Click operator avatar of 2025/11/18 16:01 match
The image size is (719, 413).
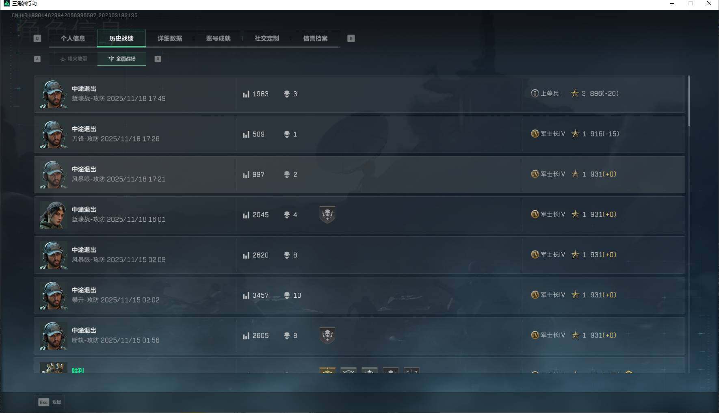(x=53, y=215)
